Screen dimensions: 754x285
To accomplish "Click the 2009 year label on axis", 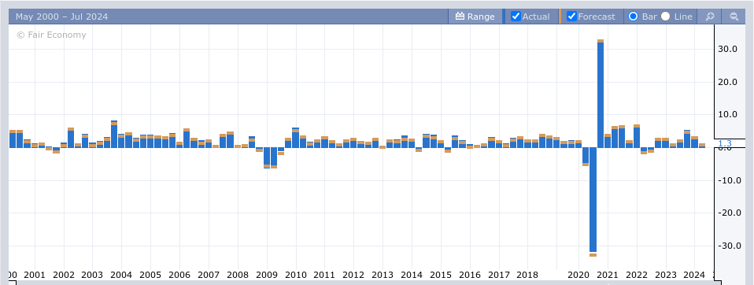I will click(x=266, y=275).
